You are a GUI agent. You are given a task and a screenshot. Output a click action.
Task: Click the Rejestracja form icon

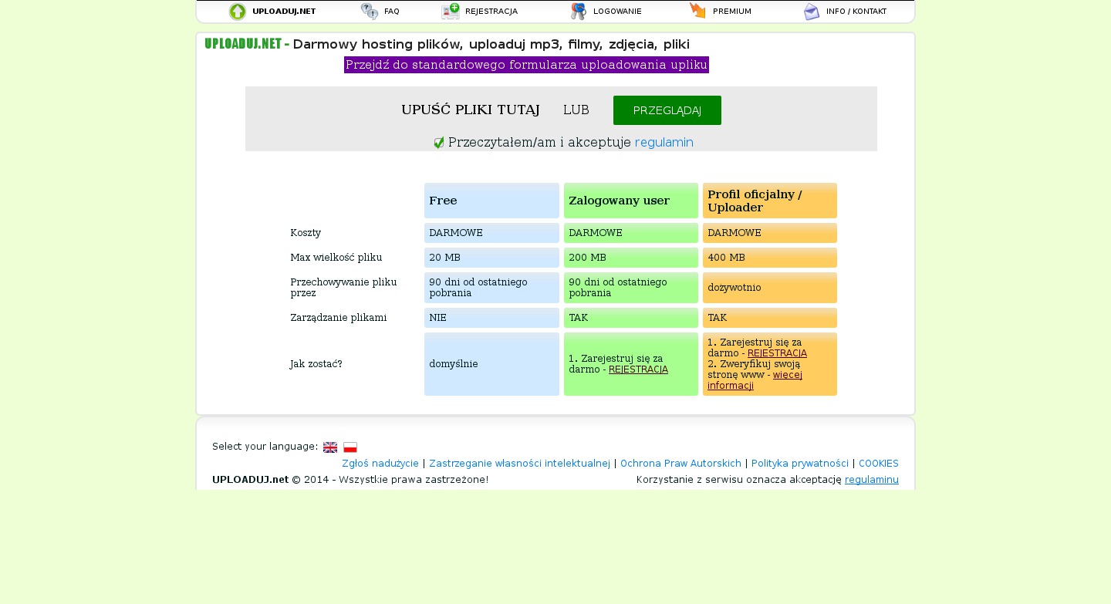[x=451, y=12]
